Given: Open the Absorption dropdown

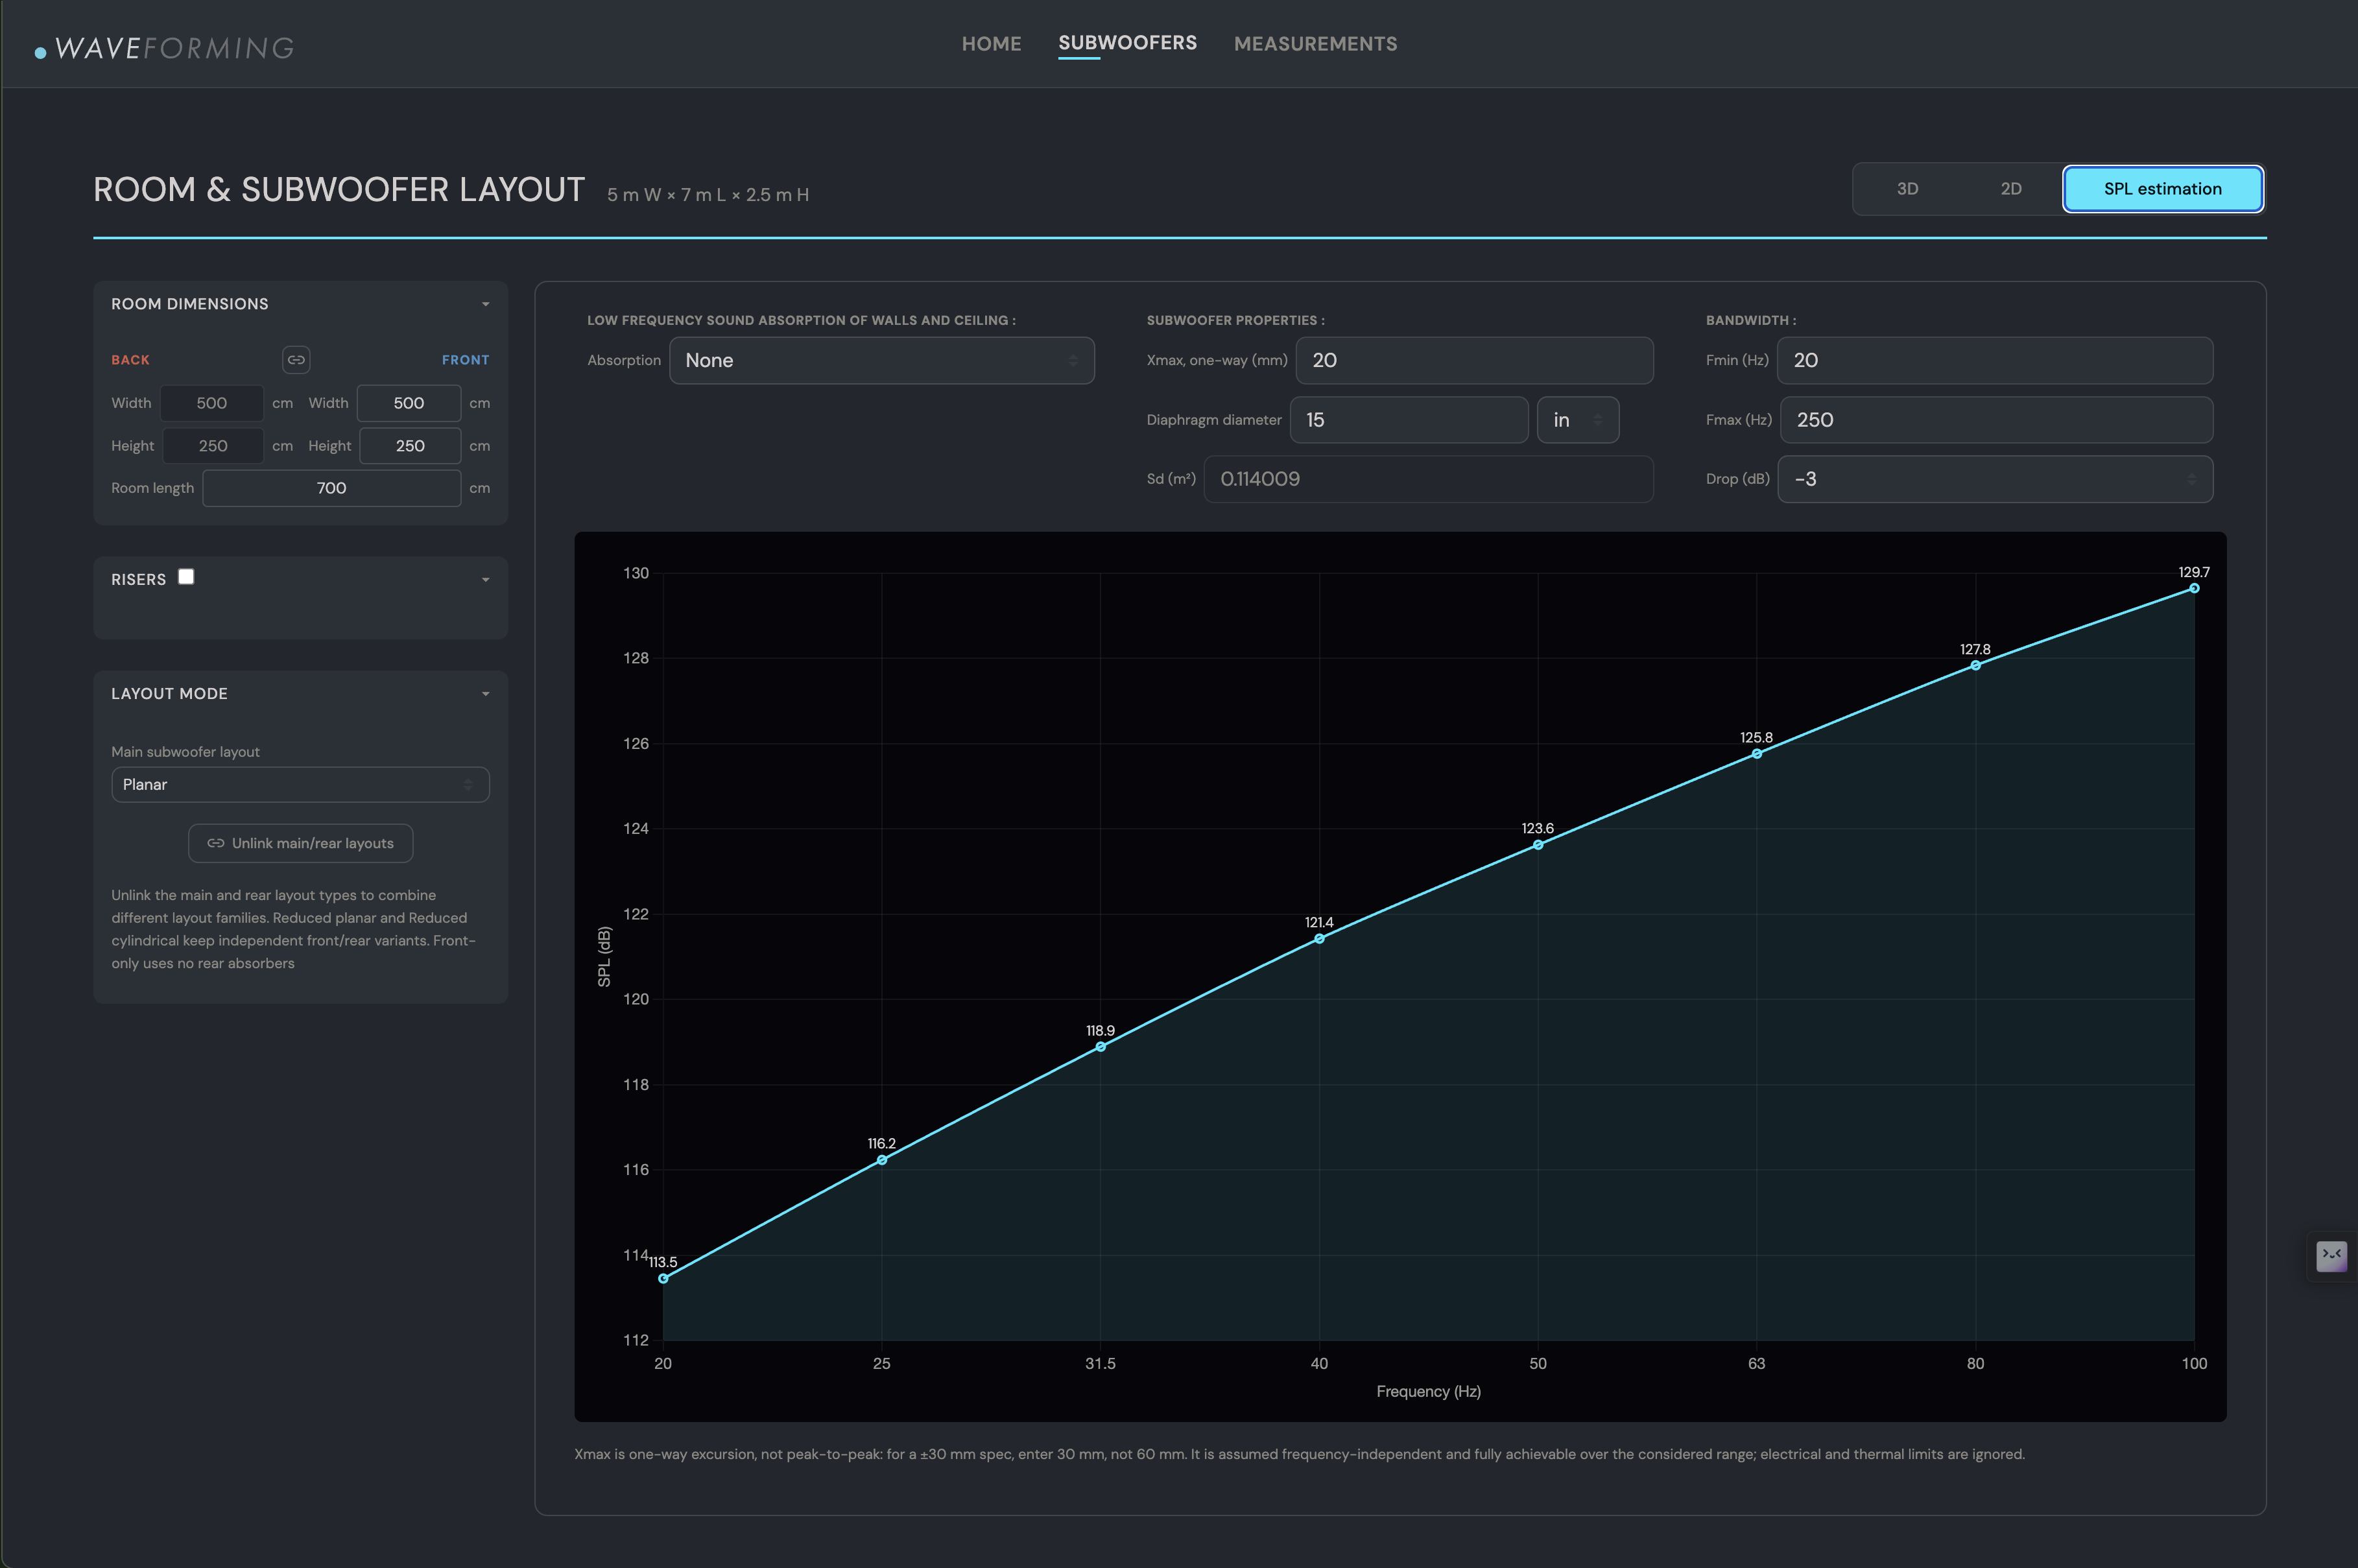Looking at the screenshot, I should pos(882,360).
